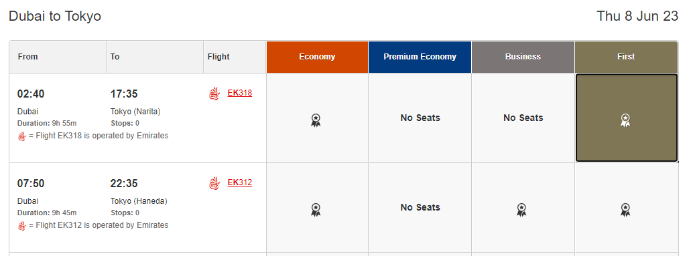Image resolution: width=691 pixels, height=256 pixels.
Task: Select First class reward icon for EK318
Action: click(x=625, y=120)
